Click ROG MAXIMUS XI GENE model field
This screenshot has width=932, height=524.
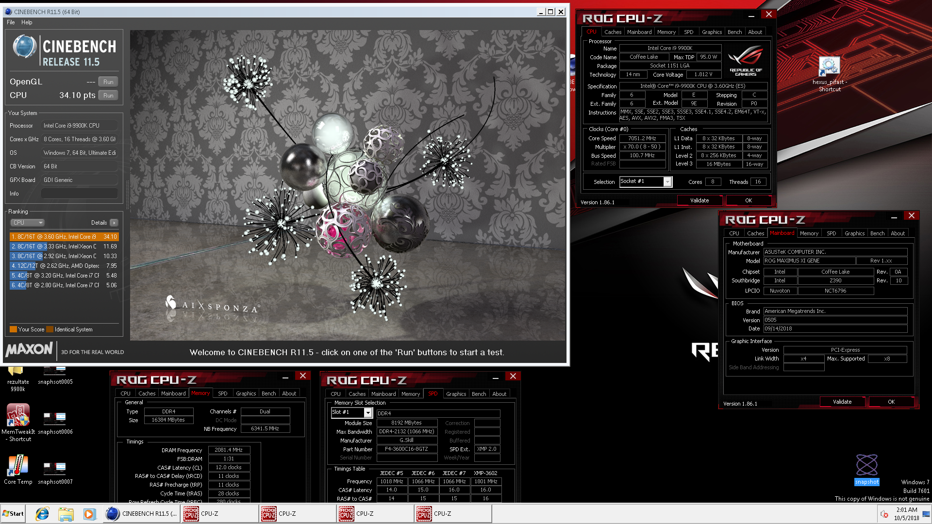(x=809, y=261)
